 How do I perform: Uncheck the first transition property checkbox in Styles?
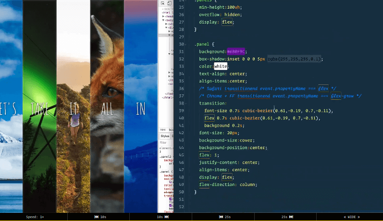pyautogui.click(x=171, y=199)
